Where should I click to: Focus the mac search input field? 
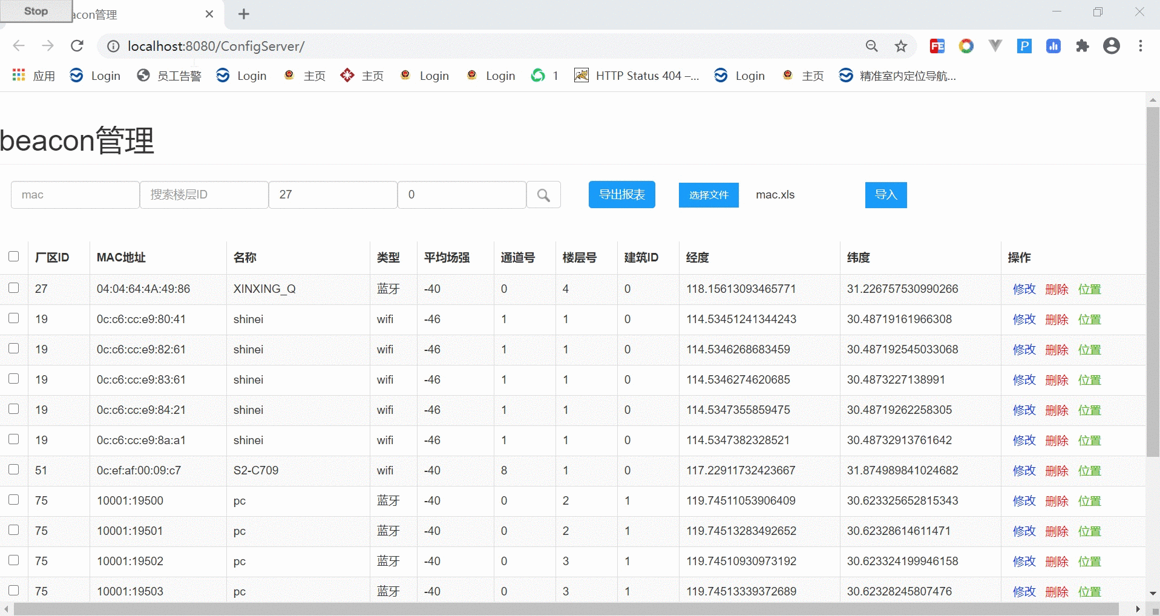(75, 195)
